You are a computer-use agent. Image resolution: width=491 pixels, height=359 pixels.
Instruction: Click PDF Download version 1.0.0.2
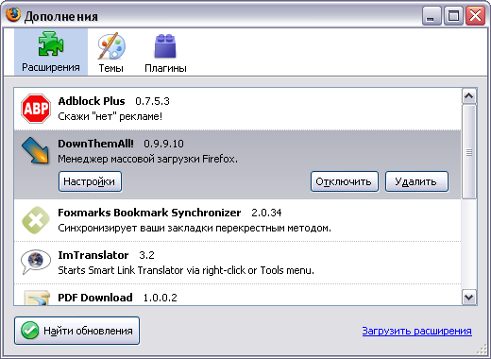point(160,298)
